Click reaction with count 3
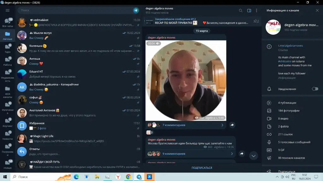 point(150,132)
